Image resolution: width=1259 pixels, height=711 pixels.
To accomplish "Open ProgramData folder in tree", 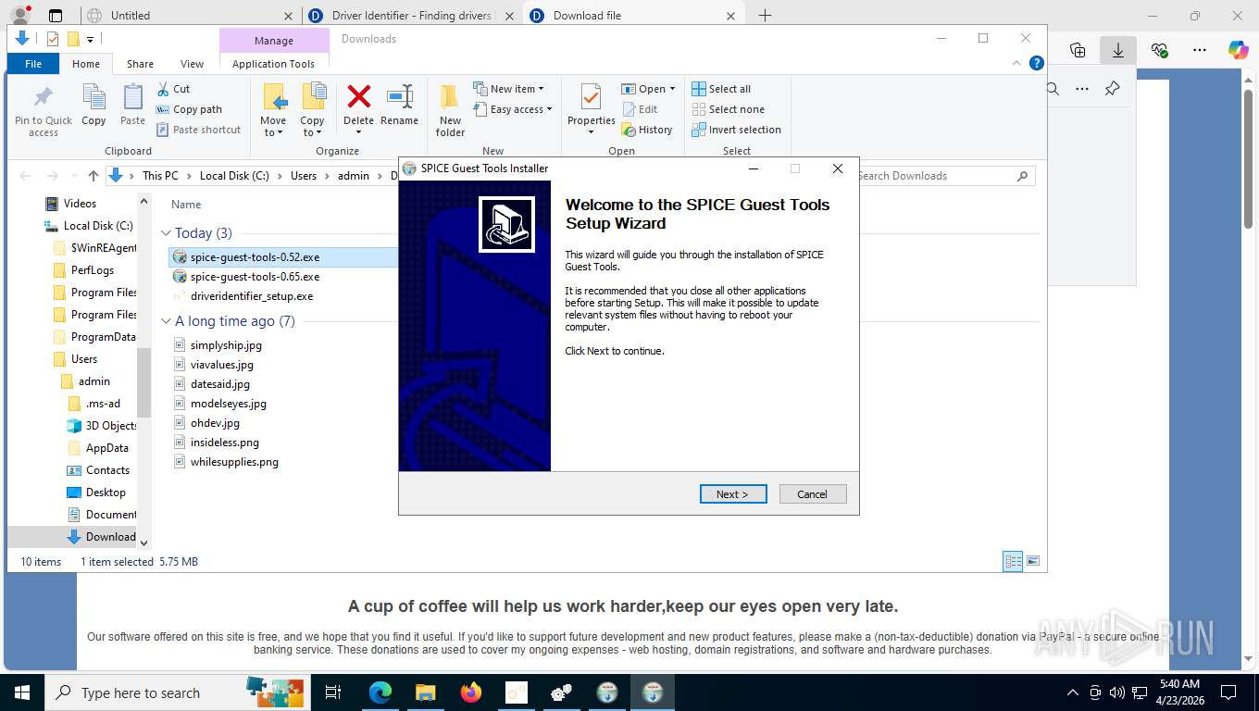I will pos(104,337).
